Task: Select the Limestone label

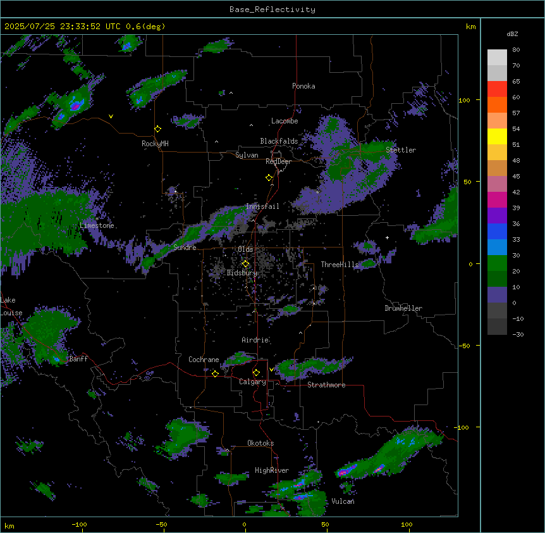Action: tap(97, 225)
